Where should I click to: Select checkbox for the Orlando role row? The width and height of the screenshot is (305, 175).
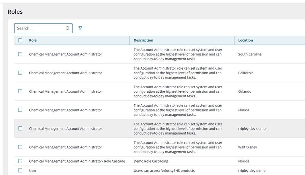tap(20, 91)
